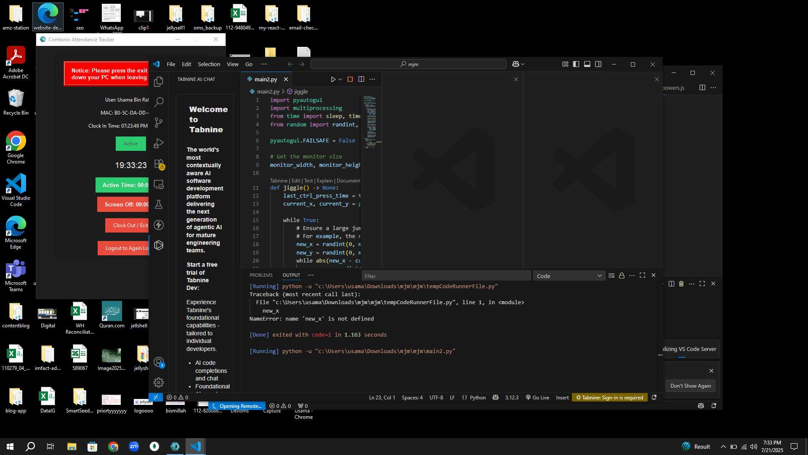Open the Testing beaker view
Viewport: 808px width, 455px height.
coord(159,205)
